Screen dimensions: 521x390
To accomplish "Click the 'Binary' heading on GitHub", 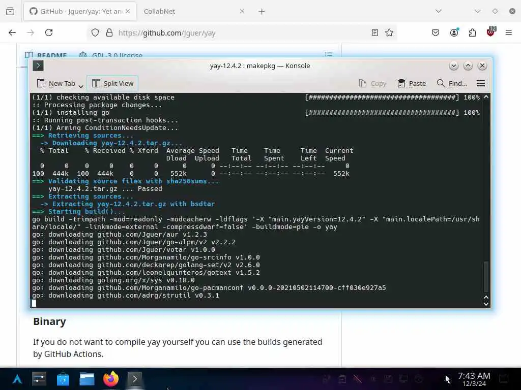I will [49, 321].
